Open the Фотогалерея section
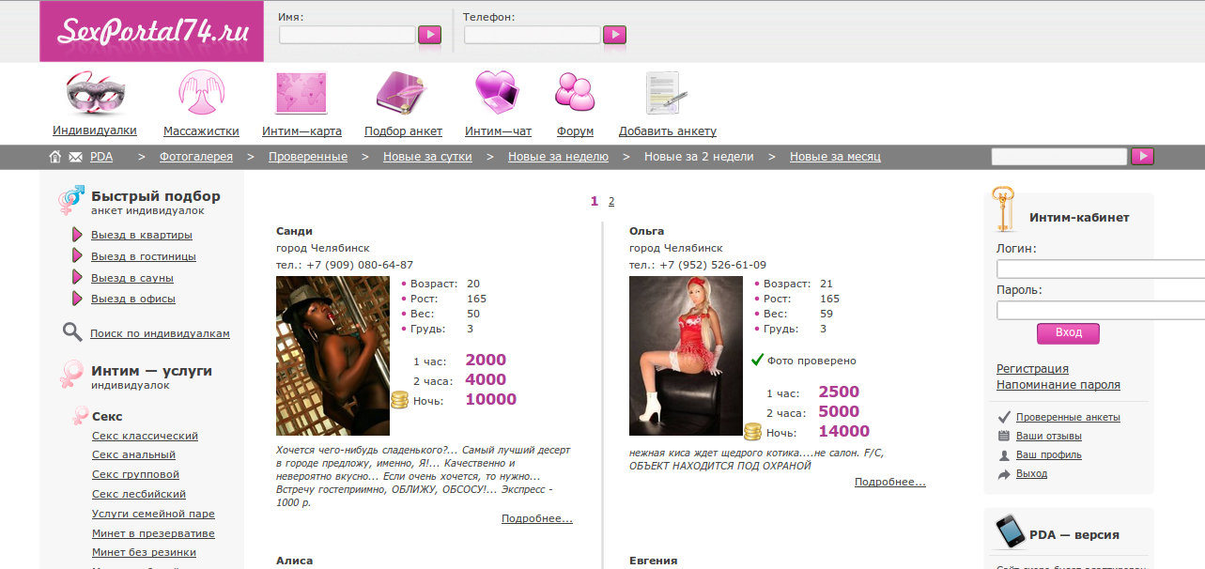The image size is (1205, 569). 195,157
